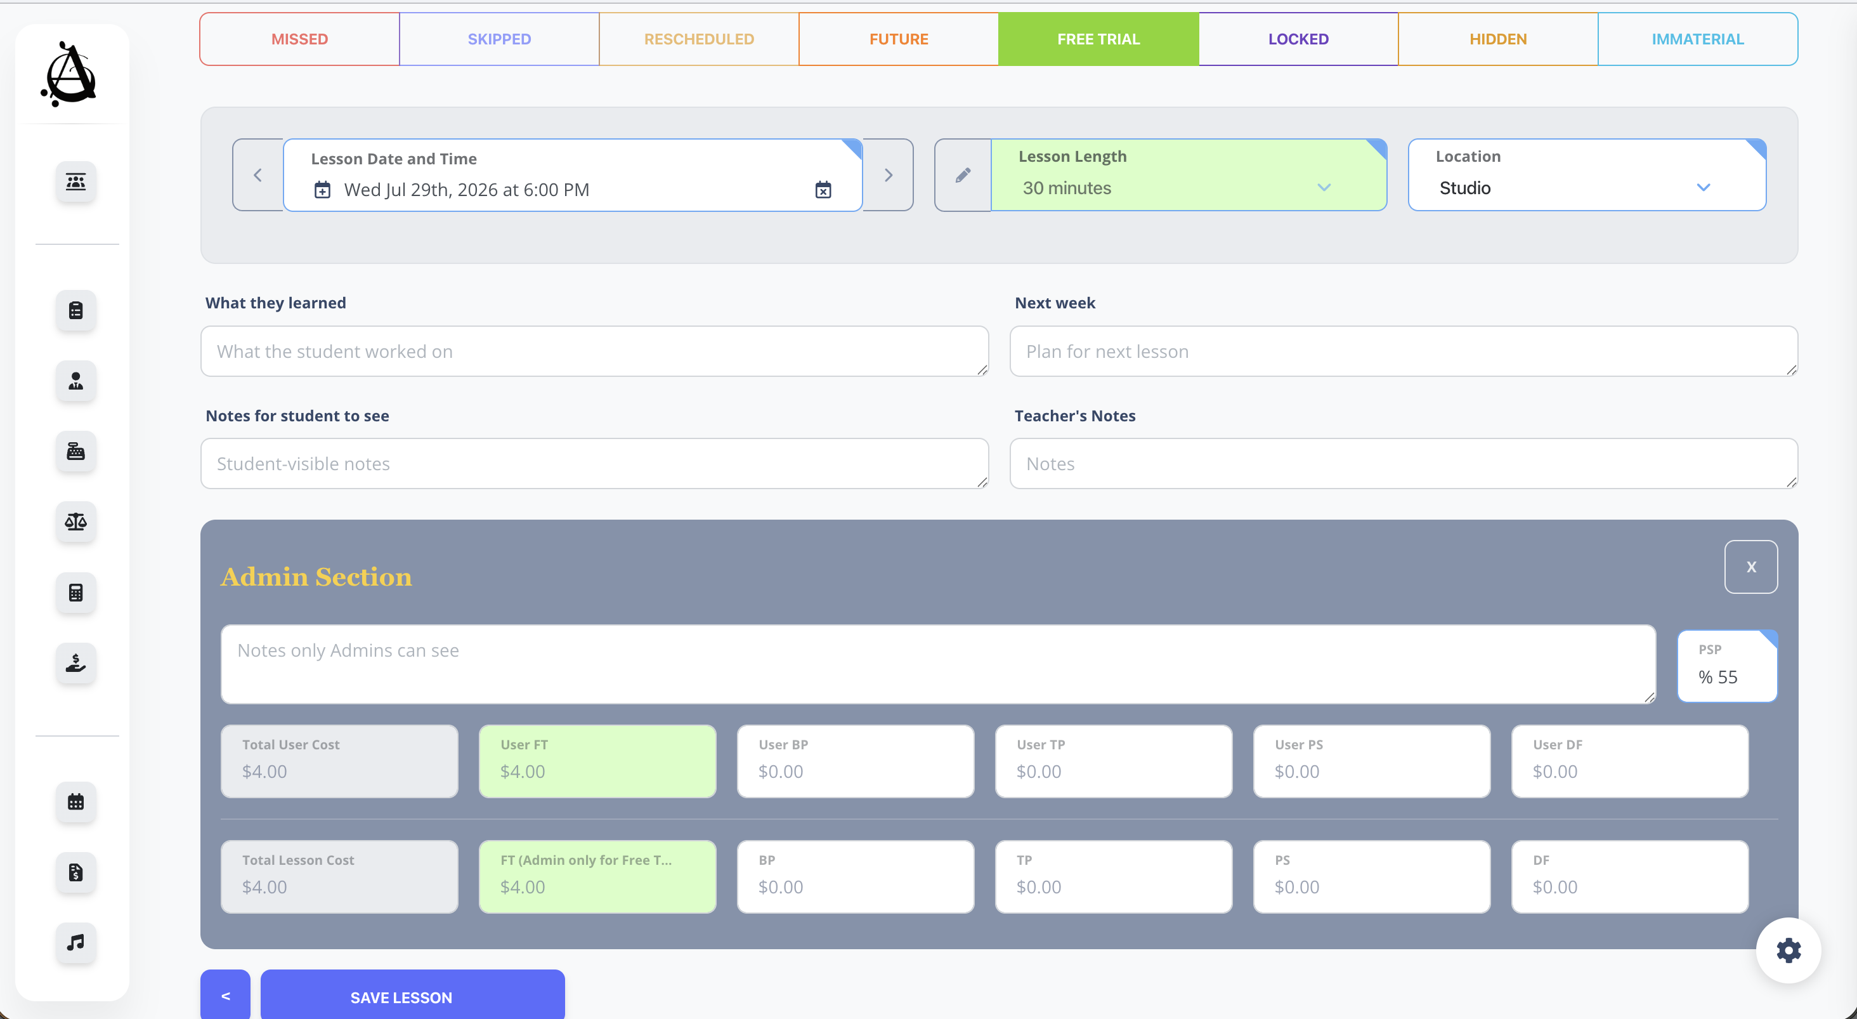Click the admin-only notes text area

(x=939, y=664)
